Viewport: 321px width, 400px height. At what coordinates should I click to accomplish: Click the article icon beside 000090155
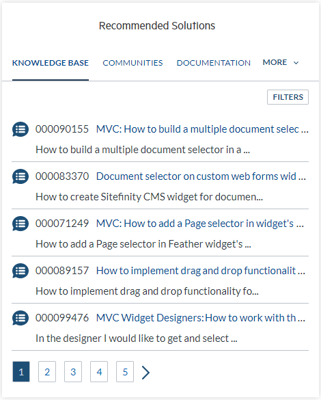(x=20, y=129)
